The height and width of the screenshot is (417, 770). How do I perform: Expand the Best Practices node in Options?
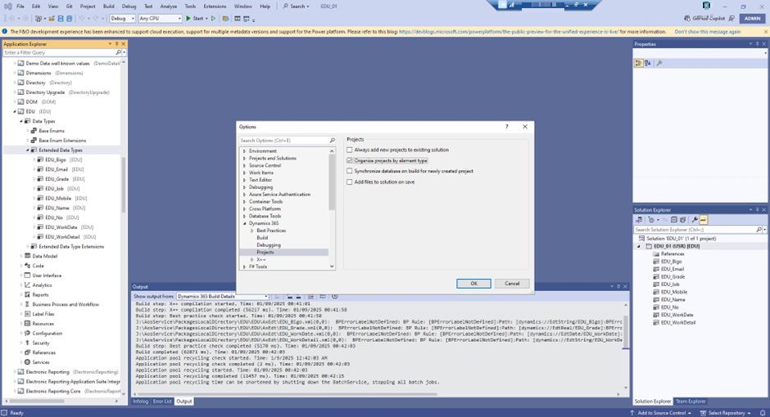(252, 231)
